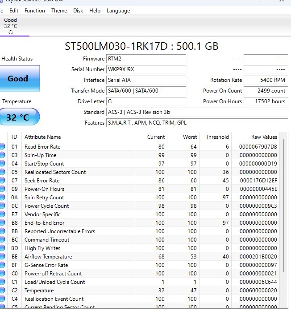This screenshot has width=291, height=311.
Task: Select the blue orb beside Airflow Temperature
Action: pos(2,257)
